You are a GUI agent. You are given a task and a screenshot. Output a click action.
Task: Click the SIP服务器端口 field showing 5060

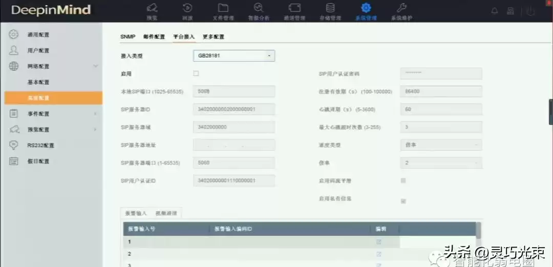click(234, 163)
